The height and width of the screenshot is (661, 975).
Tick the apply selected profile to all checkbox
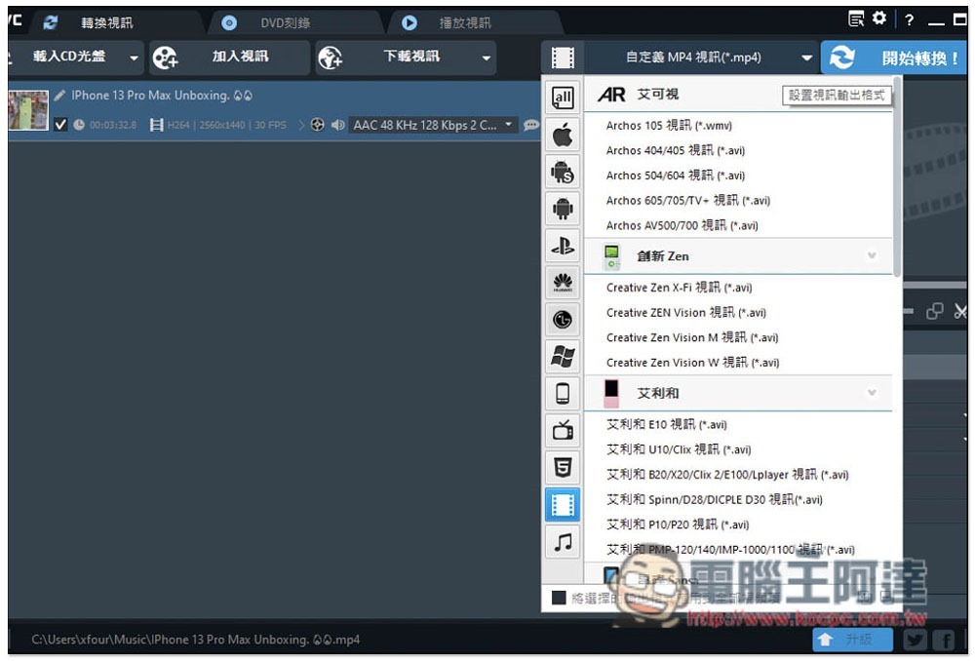[559, 598]
